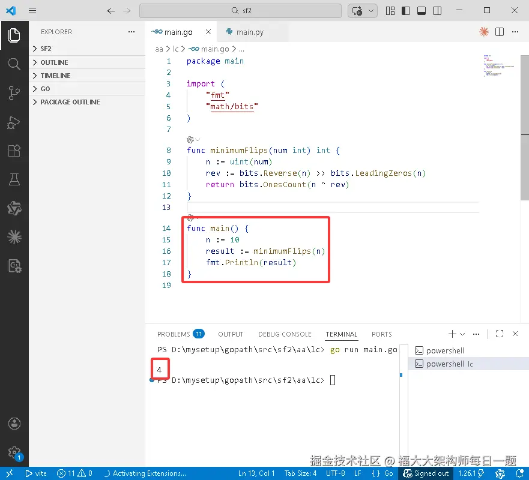Close the terminal panel
Screen dimensions: 529x480
[515, 334]
